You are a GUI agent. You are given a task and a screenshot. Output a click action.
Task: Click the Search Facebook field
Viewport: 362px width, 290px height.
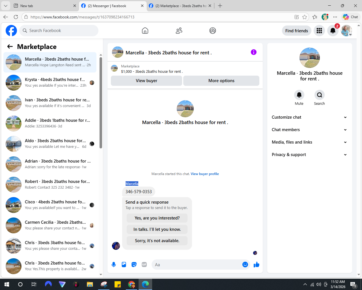[59, 31]
